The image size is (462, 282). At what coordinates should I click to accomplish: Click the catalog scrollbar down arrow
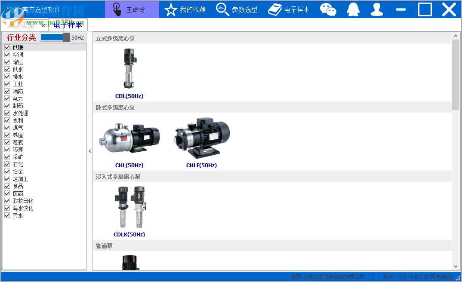point(456,267)
